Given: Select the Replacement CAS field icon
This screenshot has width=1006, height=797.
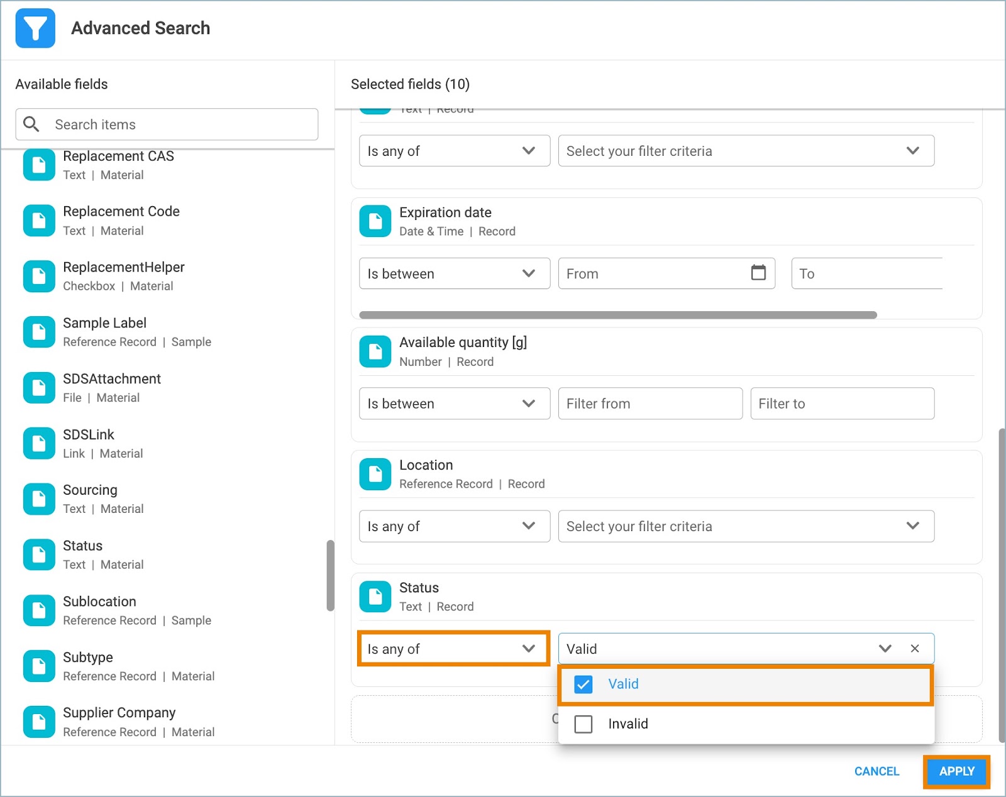Looking at the screenshot, I should click(x=39, y=165).
